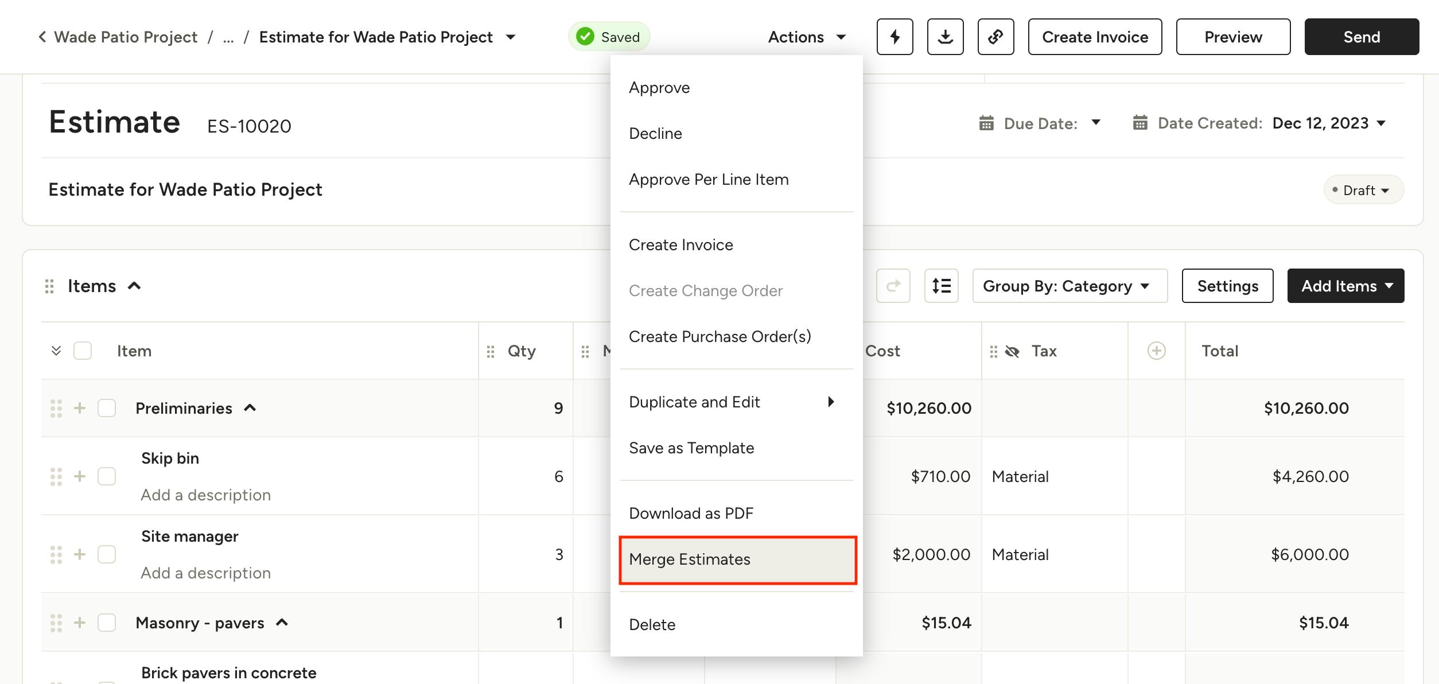Click the plus icon beside Skip bin
This screenshot has width=1439, height=684.
[x=80, y=476]
